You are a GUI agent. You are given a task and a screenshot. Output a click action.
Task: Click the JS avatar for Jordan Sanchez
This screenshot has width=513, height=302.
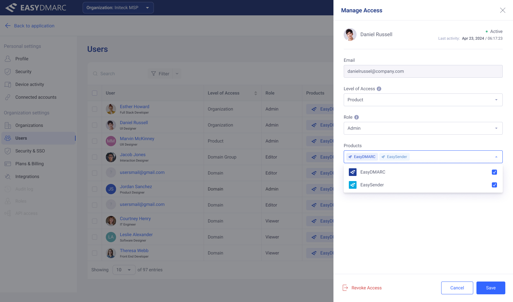[111, 189]
